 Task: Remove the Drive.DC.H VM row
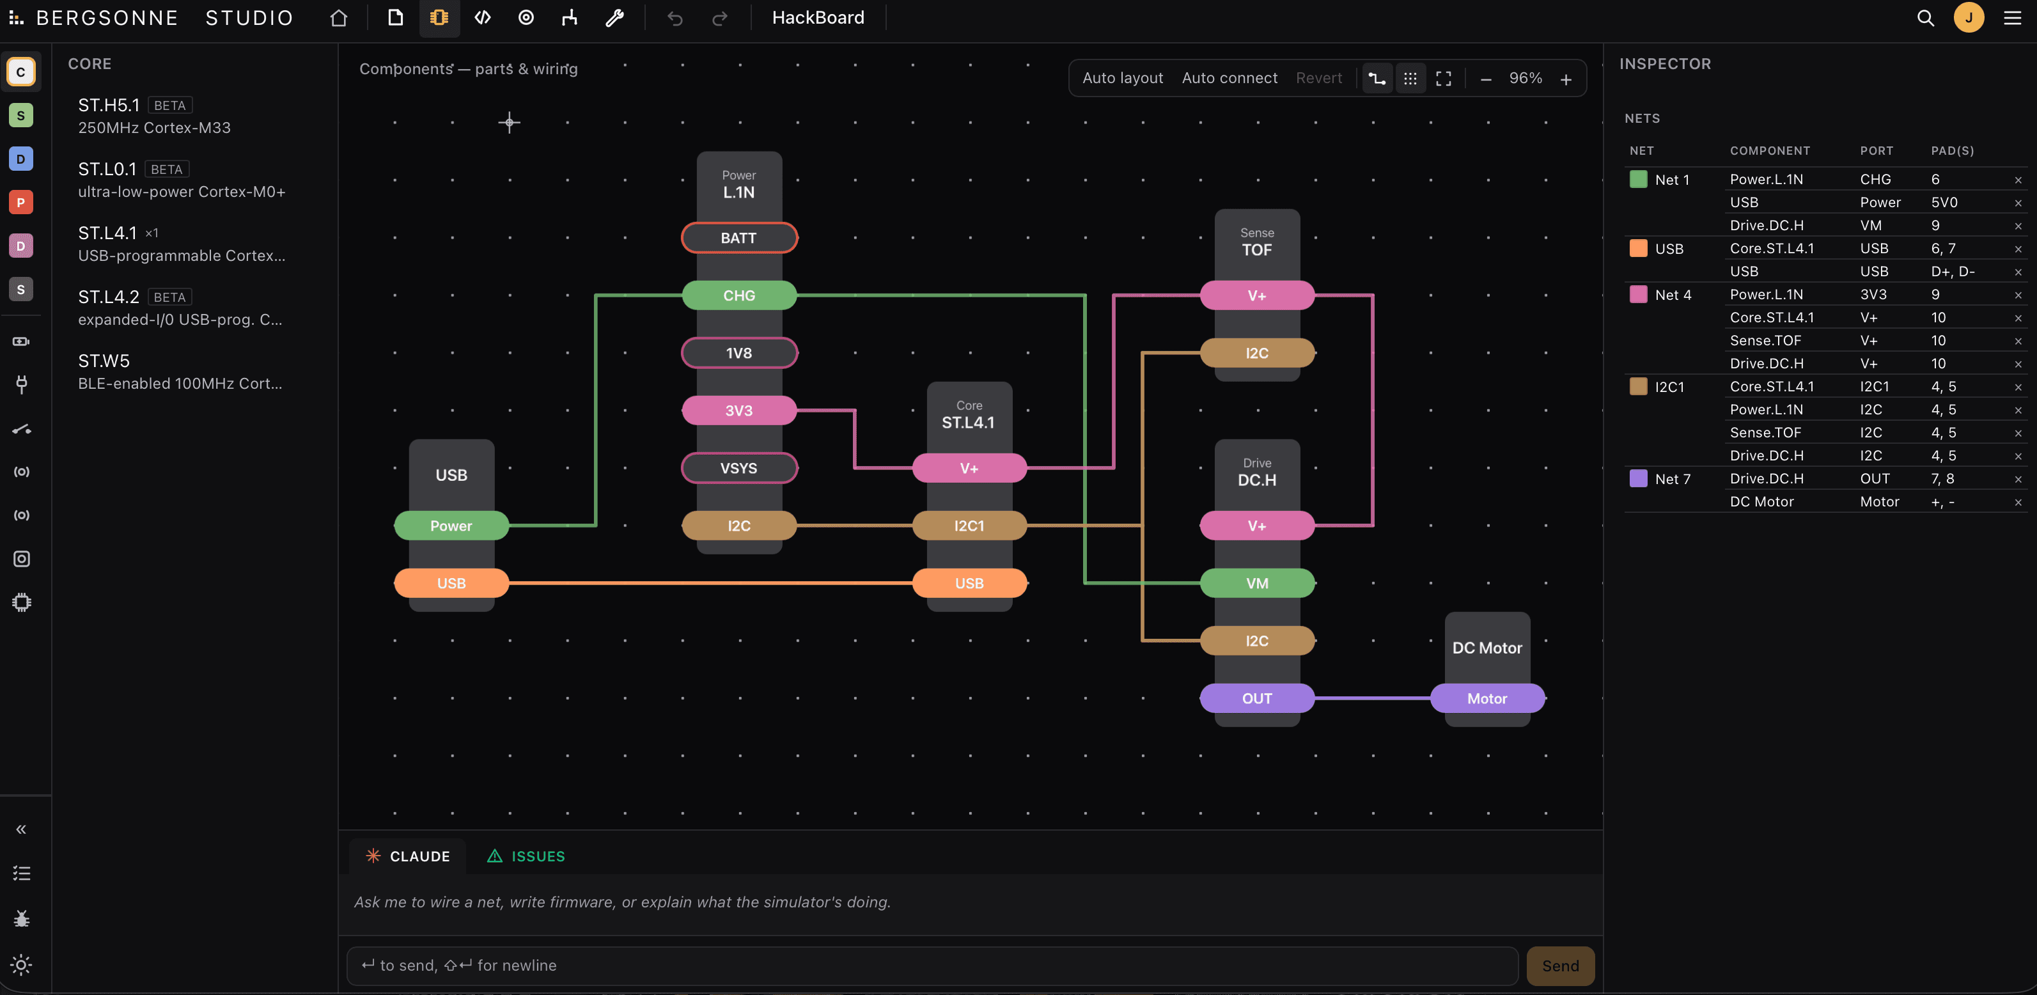coord(2018,226)
